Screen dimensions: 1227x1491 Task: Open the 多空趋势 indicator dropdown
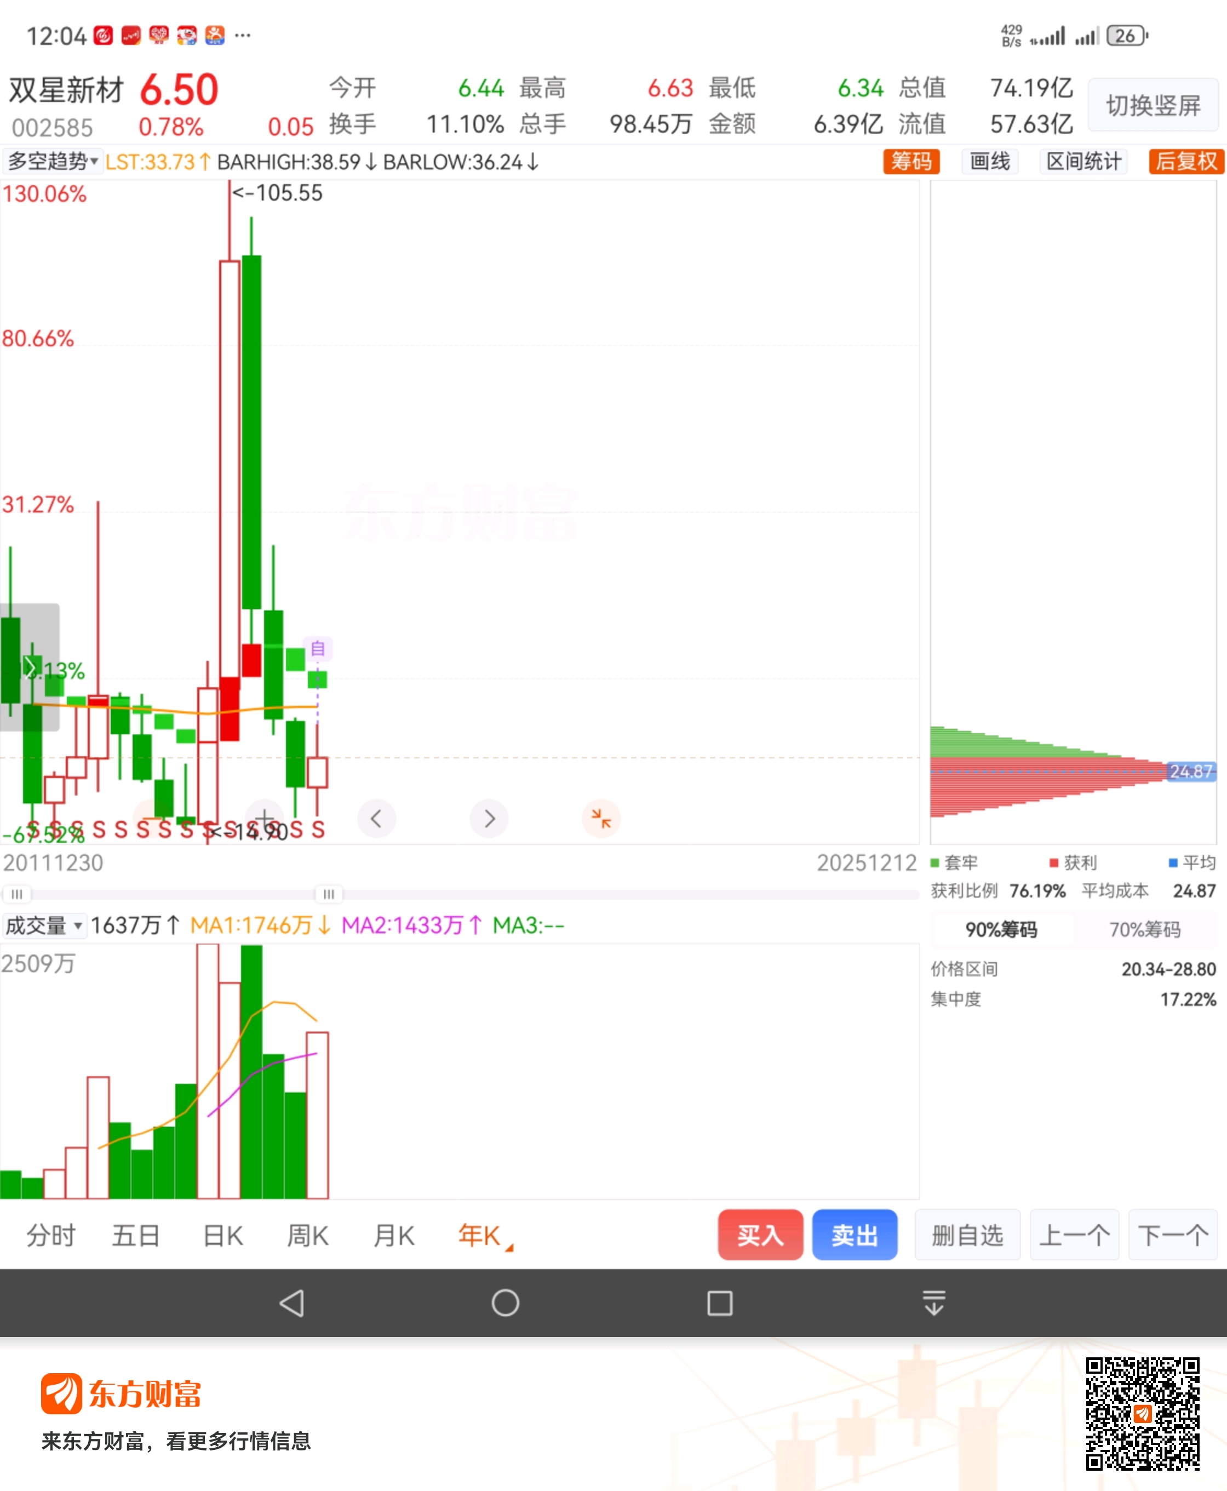pos(52,161)
